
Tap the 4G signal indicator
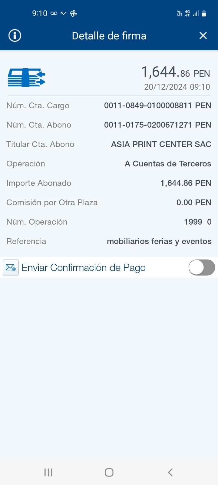[187, 13]
